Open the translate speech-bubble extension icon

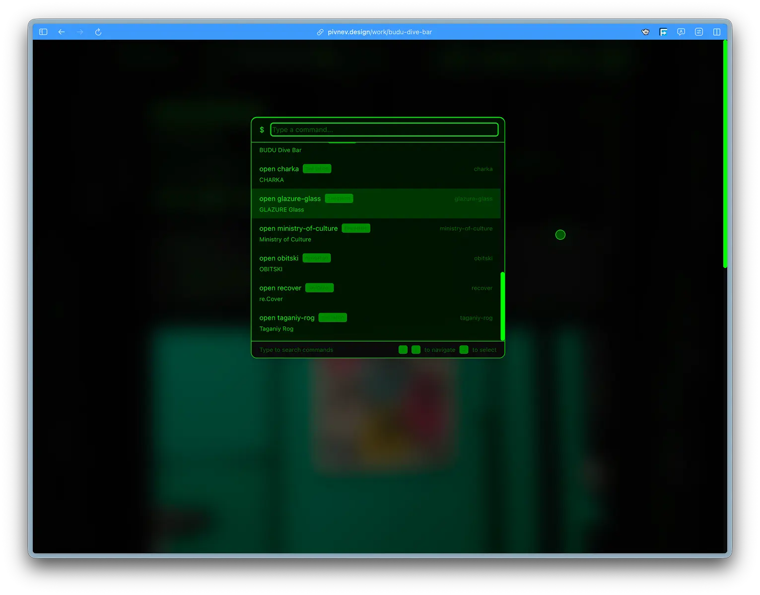point(681,32)
